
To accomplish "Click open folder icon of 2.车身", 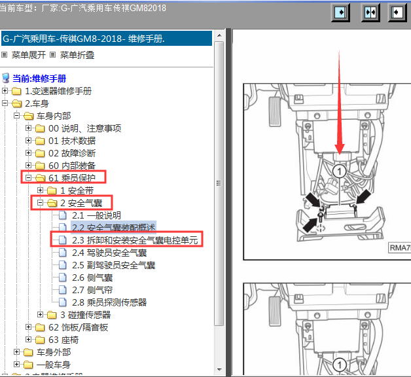I will pyautogui.click(x=16, y=103).
